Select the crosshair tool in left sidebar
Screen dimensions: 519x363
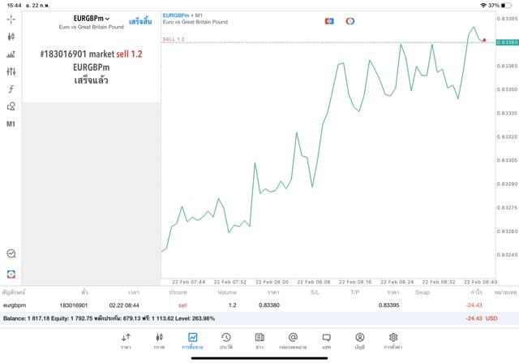click(x=11, y=19)
